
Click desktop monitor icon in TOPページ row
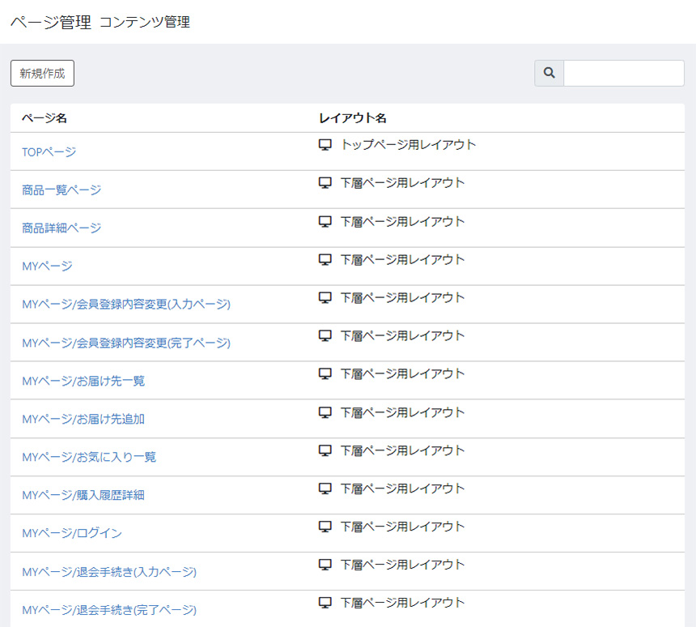[x=325, y=145]
